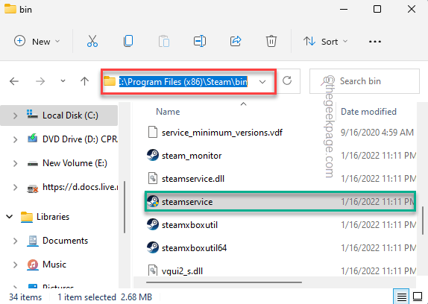
Task: Click the horizontal scrollbar under file list
Action: click(224, 282)
